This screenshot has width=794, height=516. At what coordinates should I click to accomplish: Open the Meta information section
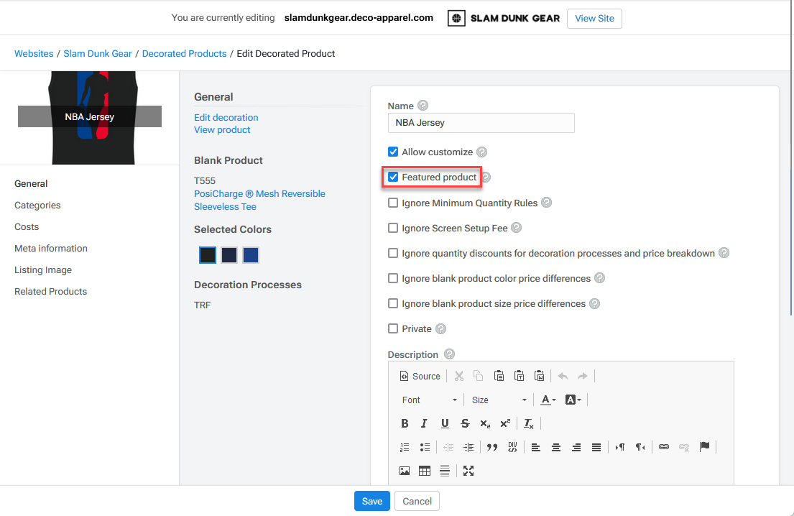pyautogui.click(x=50, y=248)
